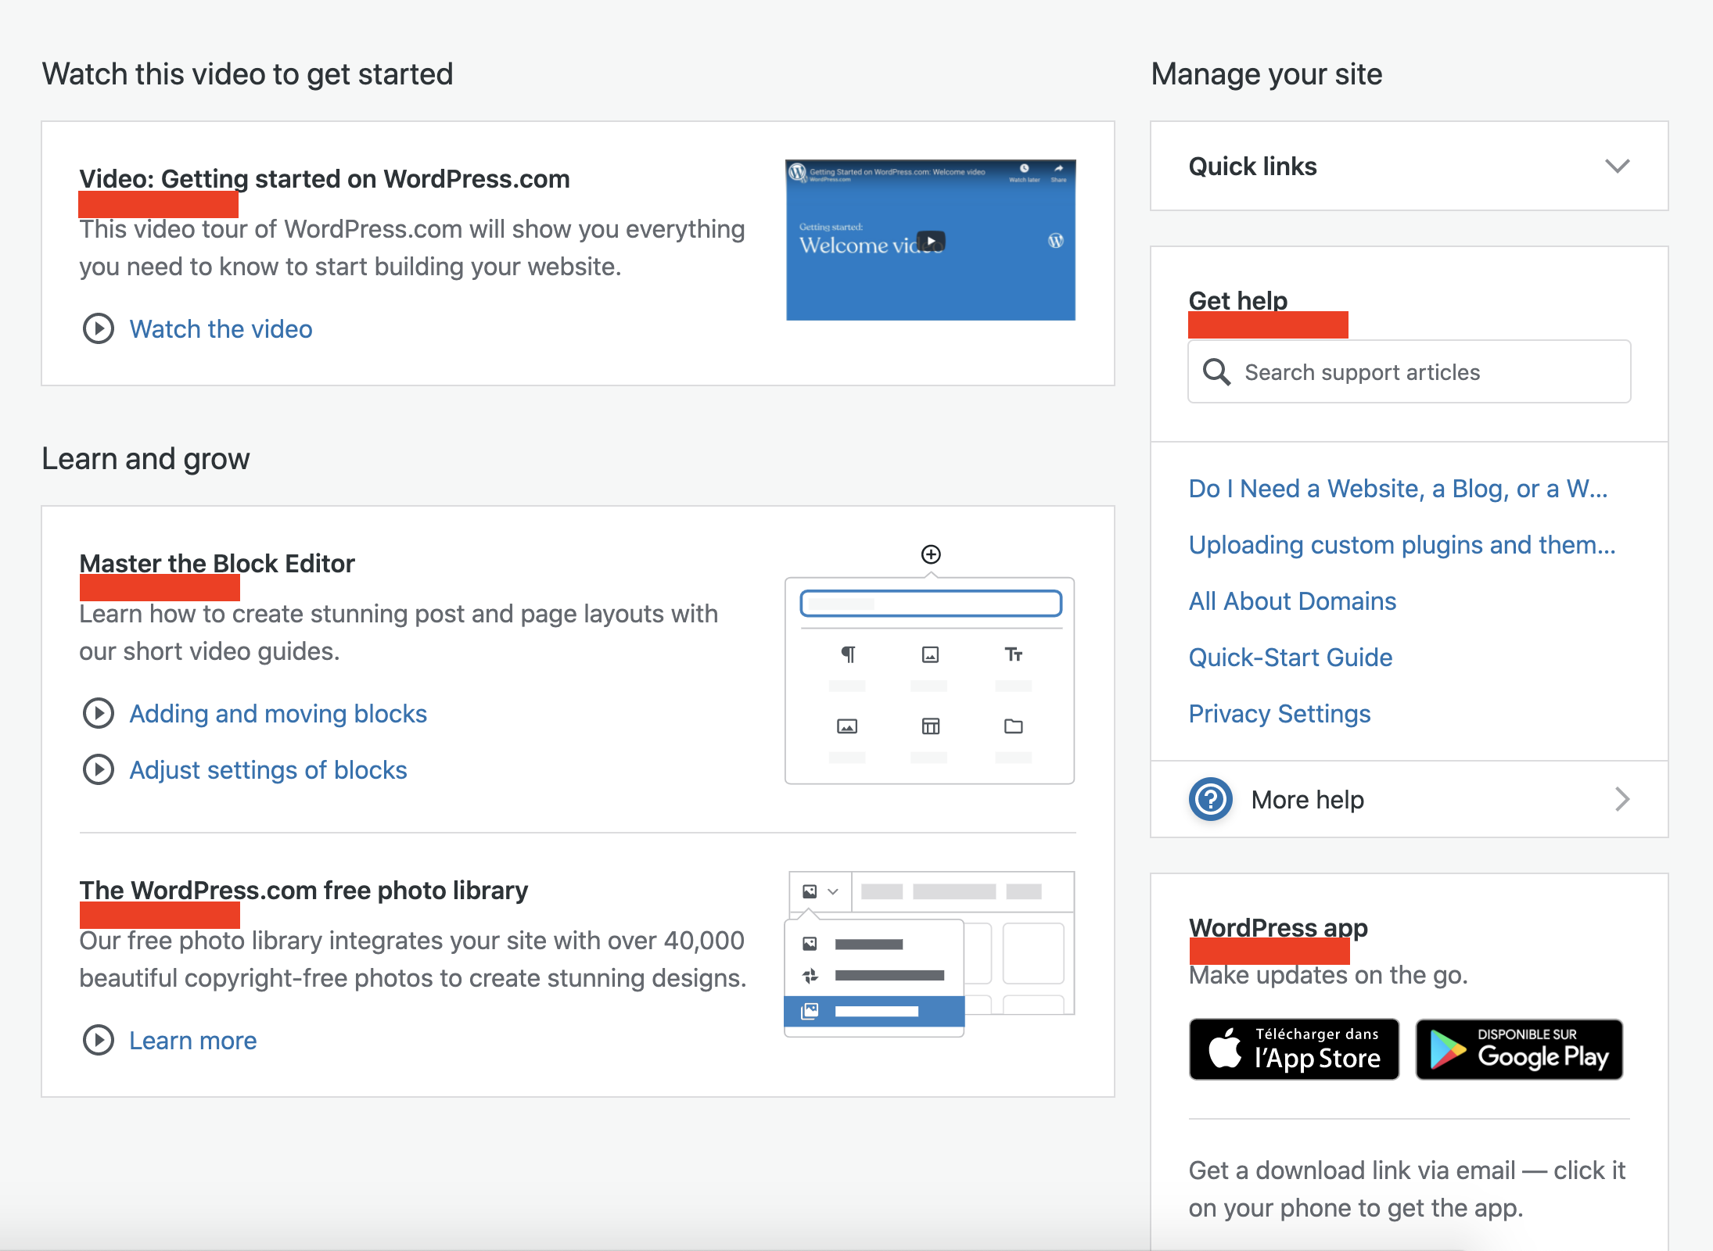The image size is (1713, 1251).
Task: Open the Getting started video thumbnail
Action: pyautogui.click(x=931, y=240)
